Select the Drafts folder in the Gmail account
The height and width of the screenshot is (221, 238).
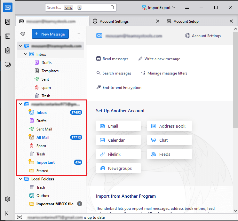pos(51,121)
